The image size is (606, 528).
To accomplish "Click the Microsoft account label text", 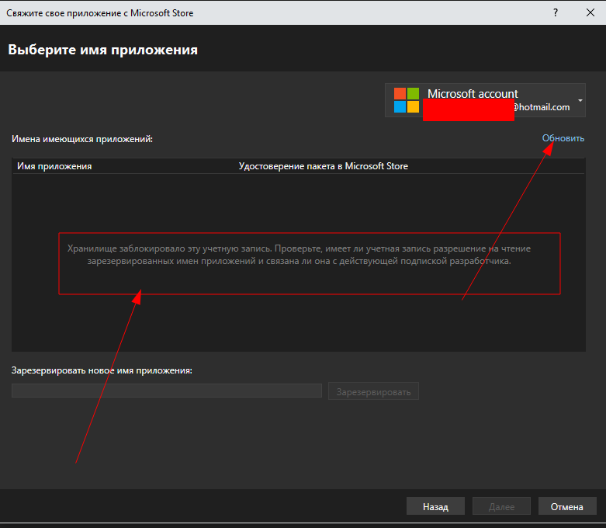I will pos(473,94).
